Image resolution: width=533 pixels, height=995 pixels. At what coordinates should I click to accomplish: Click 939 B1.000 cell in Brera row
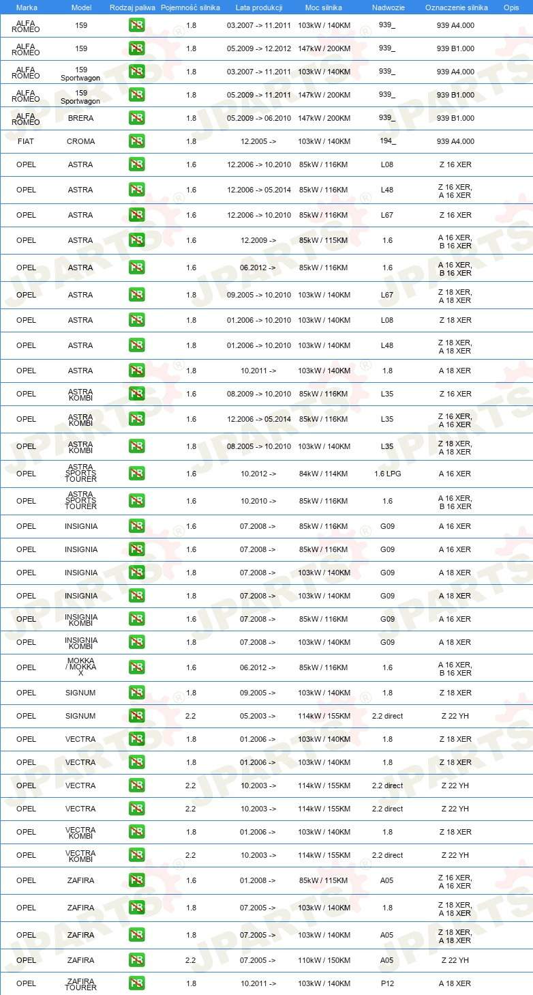(x=455, y=118)
